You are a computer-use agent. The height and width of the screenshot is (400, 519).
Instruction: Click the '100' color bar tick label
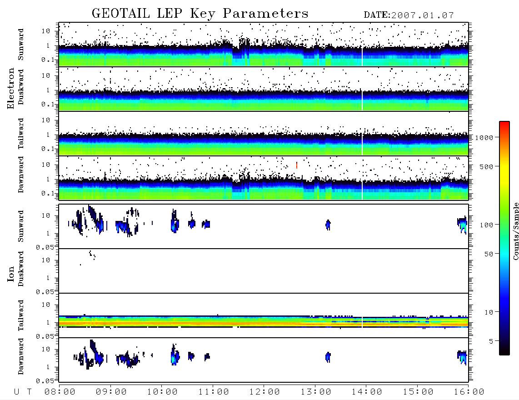pos(486,225)
